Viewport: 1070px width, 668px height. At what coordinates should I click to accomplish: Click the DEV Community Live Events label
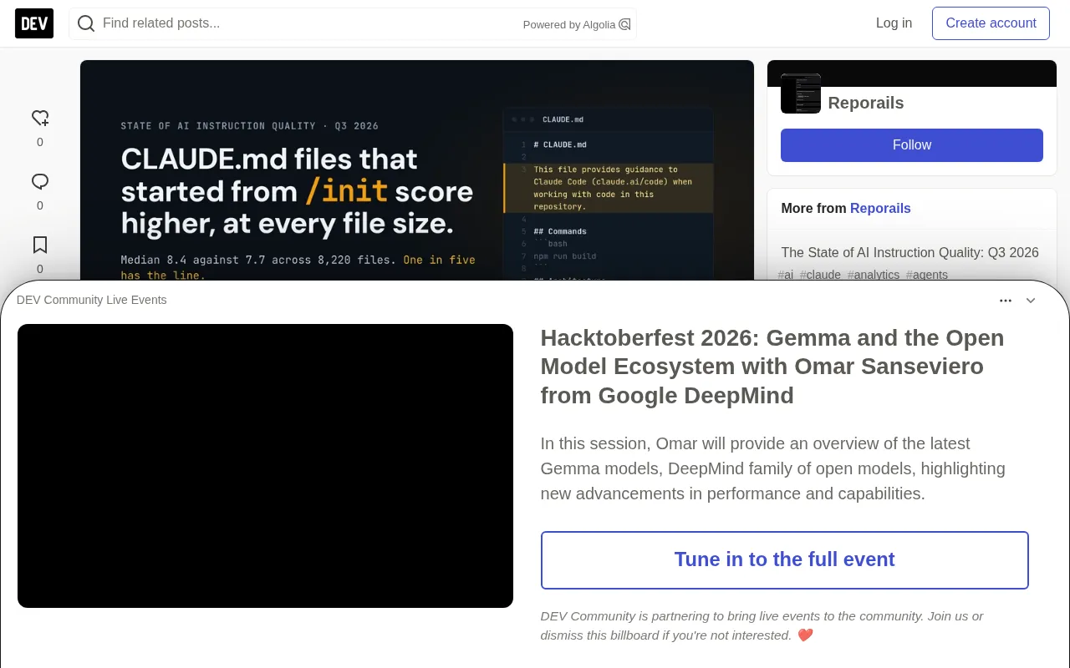(92, 300)
